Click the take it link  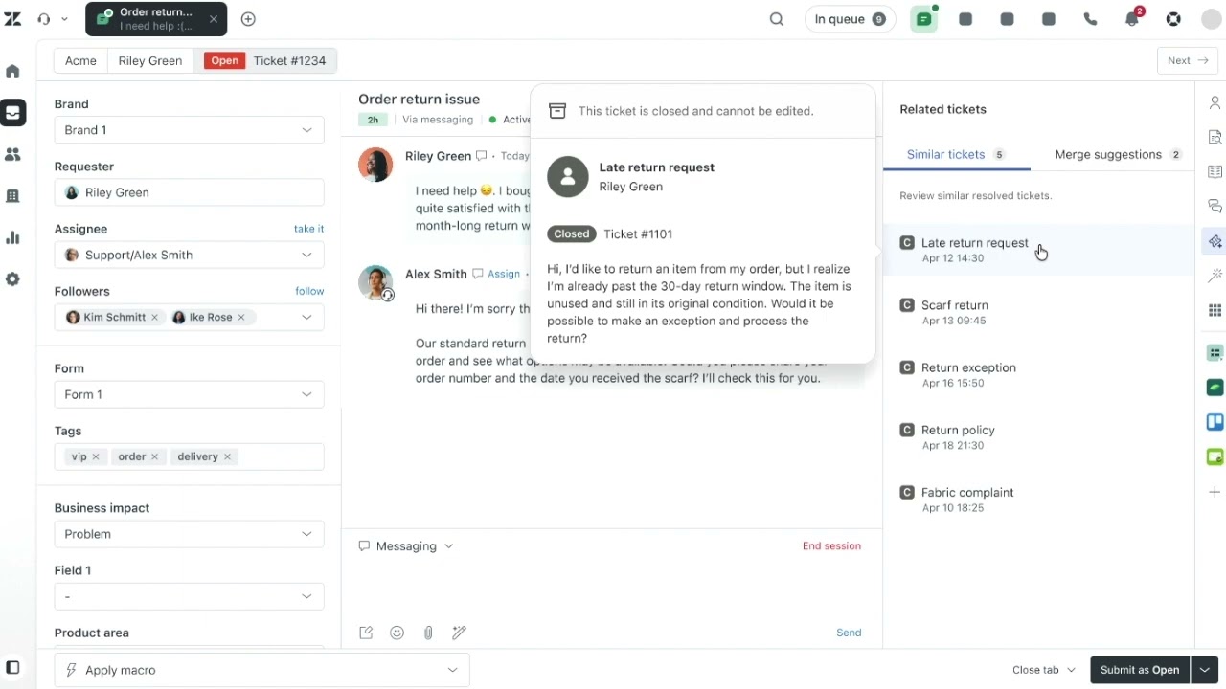click(308, 229)
